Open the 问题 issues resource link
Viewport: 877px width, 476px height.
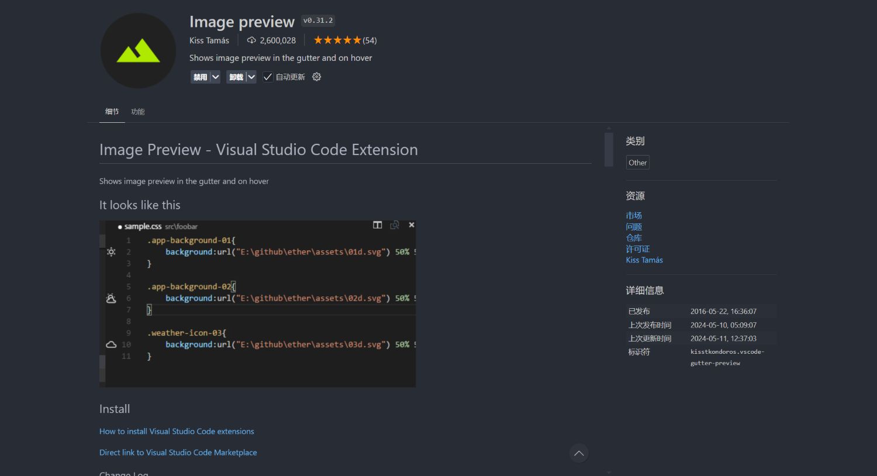[634, 227]
